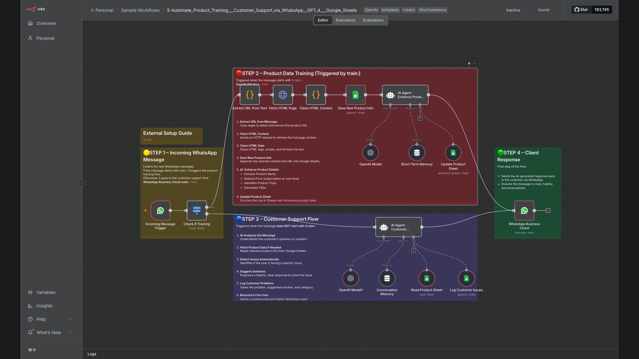Open the Logs panel
Screen dimensions: 639x359
coord(92,354)
